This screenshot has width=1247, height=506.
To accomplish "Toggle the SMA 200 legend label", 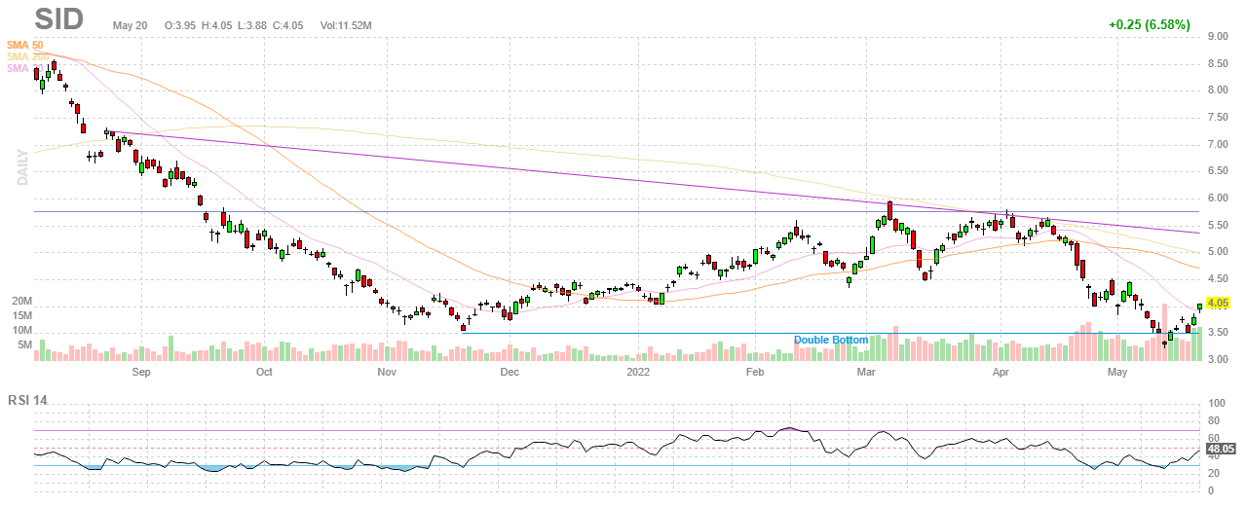I will pyautogui.click(x=24, y=56).
